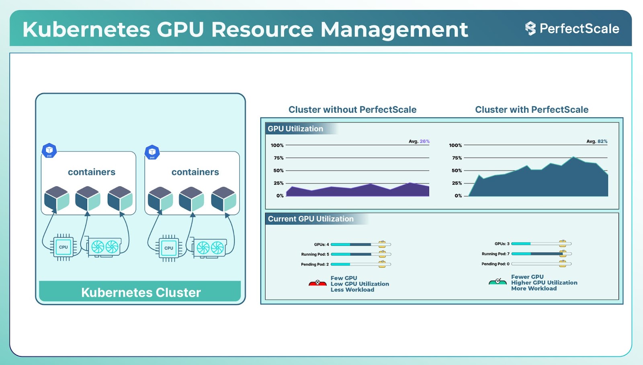Click the 'Low GPU Utilization' text

[x=360, y=284]
